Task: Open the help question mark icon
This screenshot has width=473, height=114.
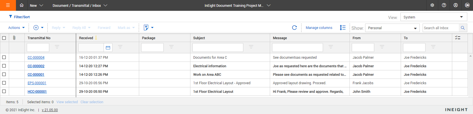Action: pos(444,5)
